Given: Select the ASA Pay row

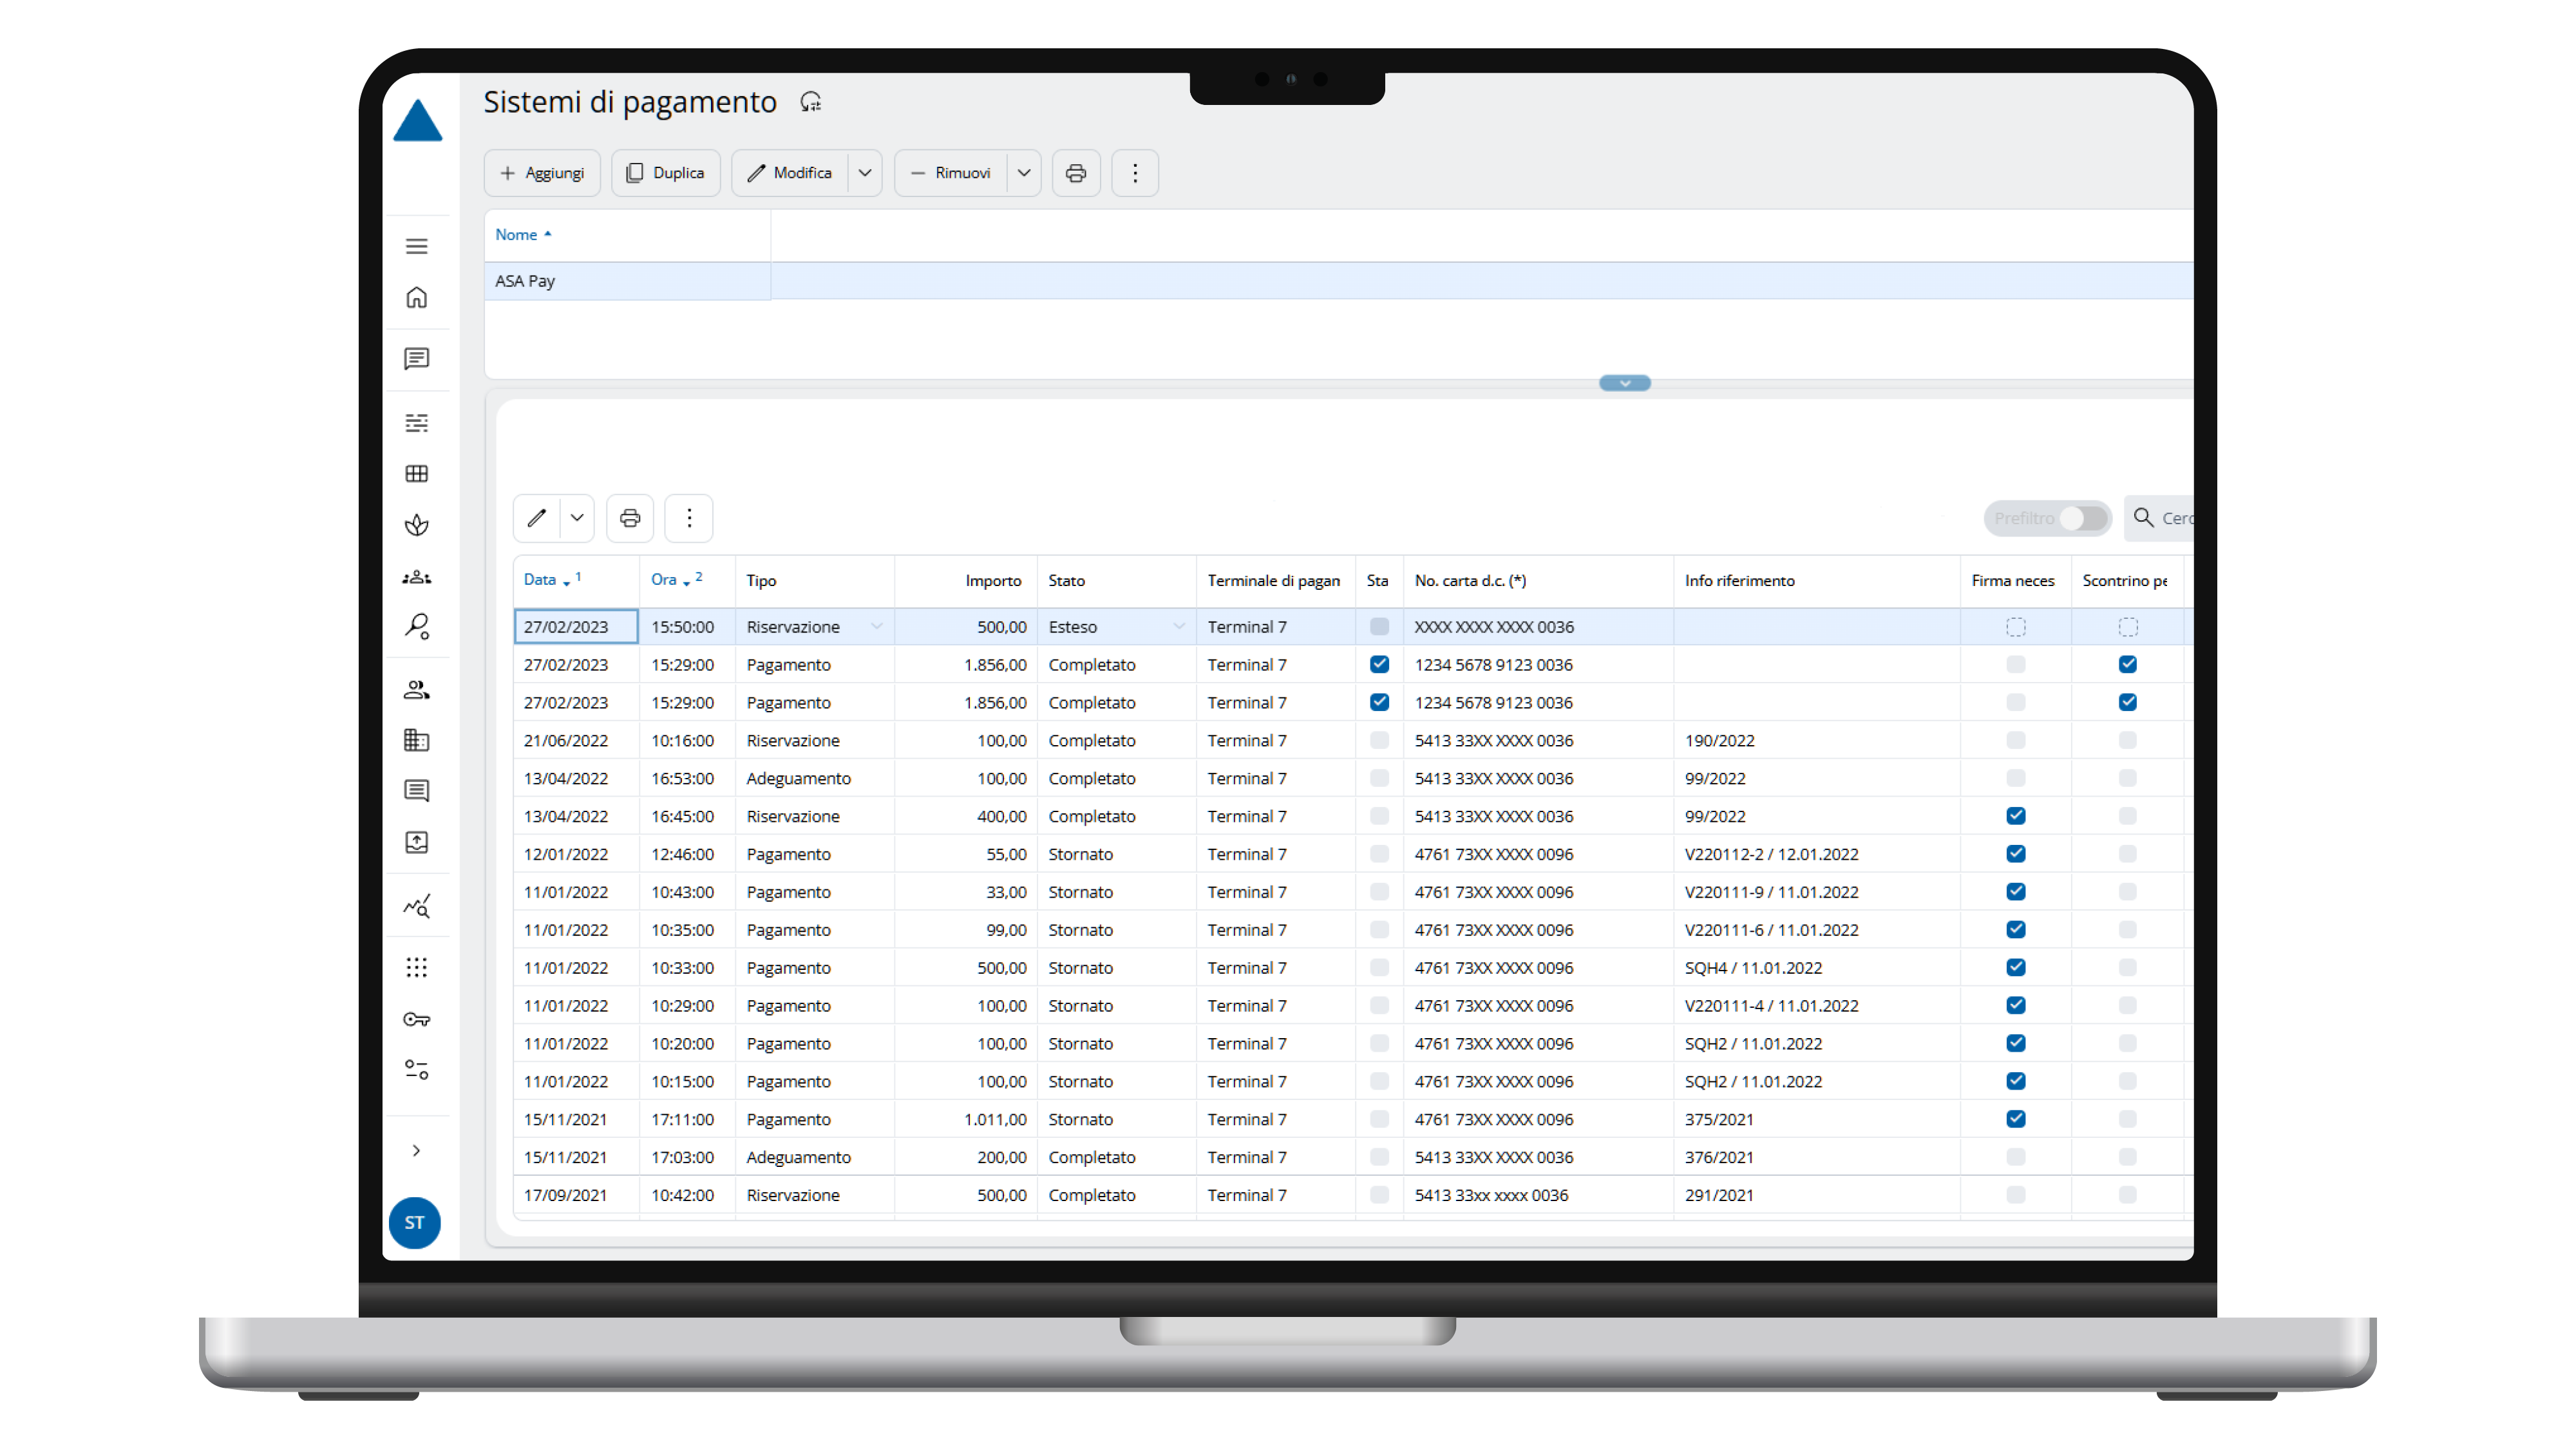Looking at the screenshot, I should [1339, 281].
